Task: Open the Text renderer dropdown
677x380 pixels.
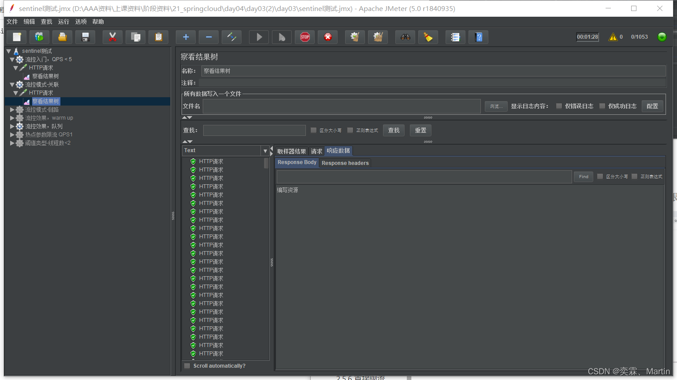Action: tap(265, 151)
